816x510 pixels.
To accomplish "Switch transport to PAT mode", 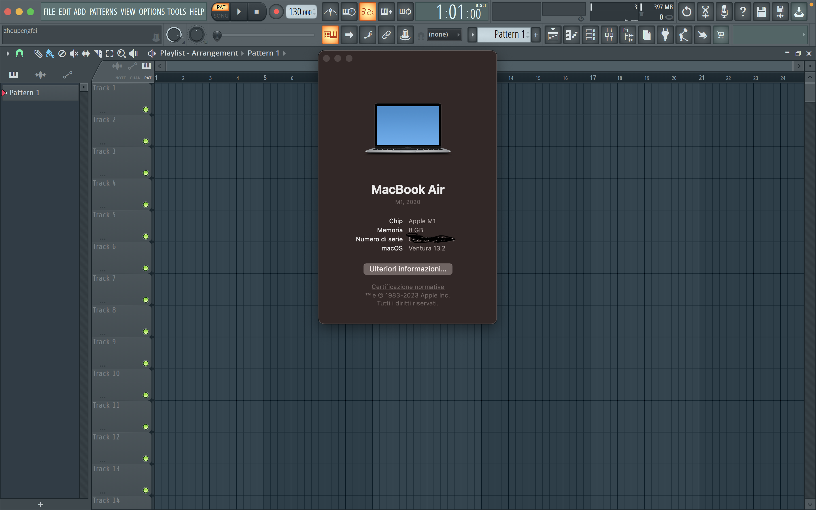I will coord(221,7).
